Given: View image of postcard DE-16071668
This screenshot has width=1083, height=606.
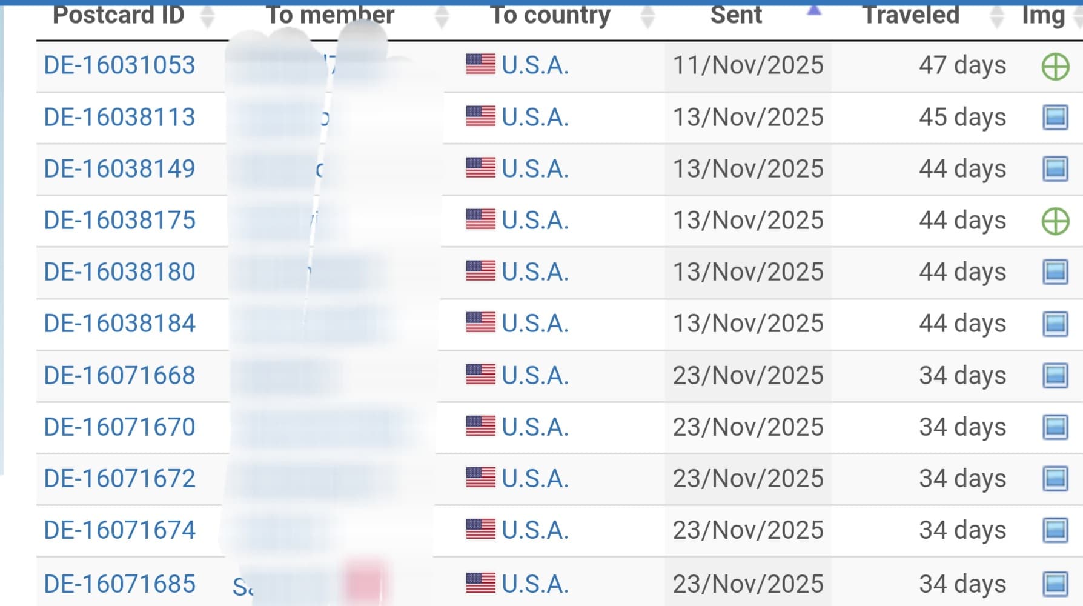Looking at the screenshot, I should (x=1055, y=376).
